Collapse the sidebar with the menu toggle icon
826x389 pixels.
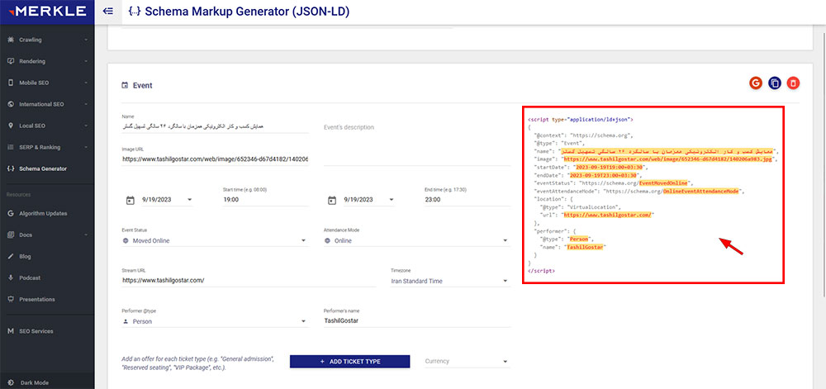pyautogui.click(x=108, y=11)
